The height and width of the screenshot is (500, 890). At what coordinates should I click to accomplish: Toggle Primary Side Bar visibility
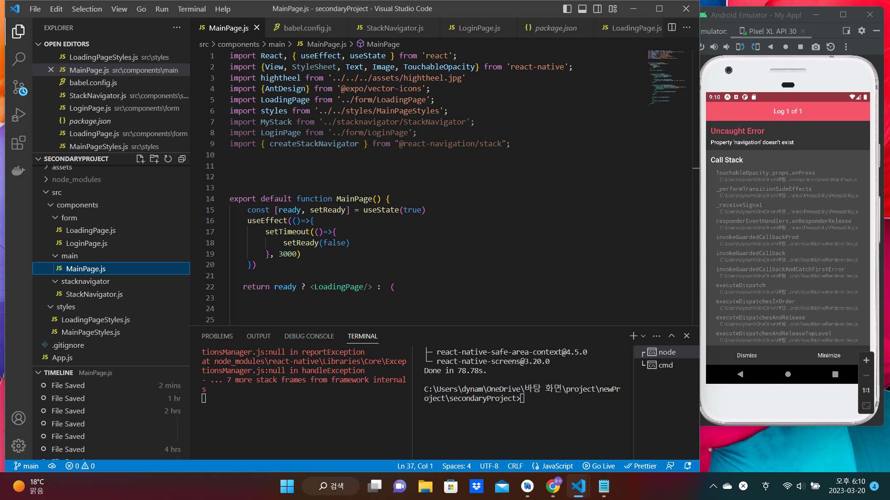[567, 9]
